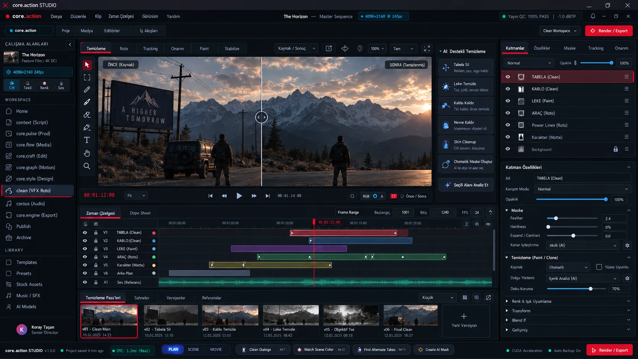Hide the Karakter (Matte) layer
The height and width of the screenshot is (359, 638).
coord(508,137)
